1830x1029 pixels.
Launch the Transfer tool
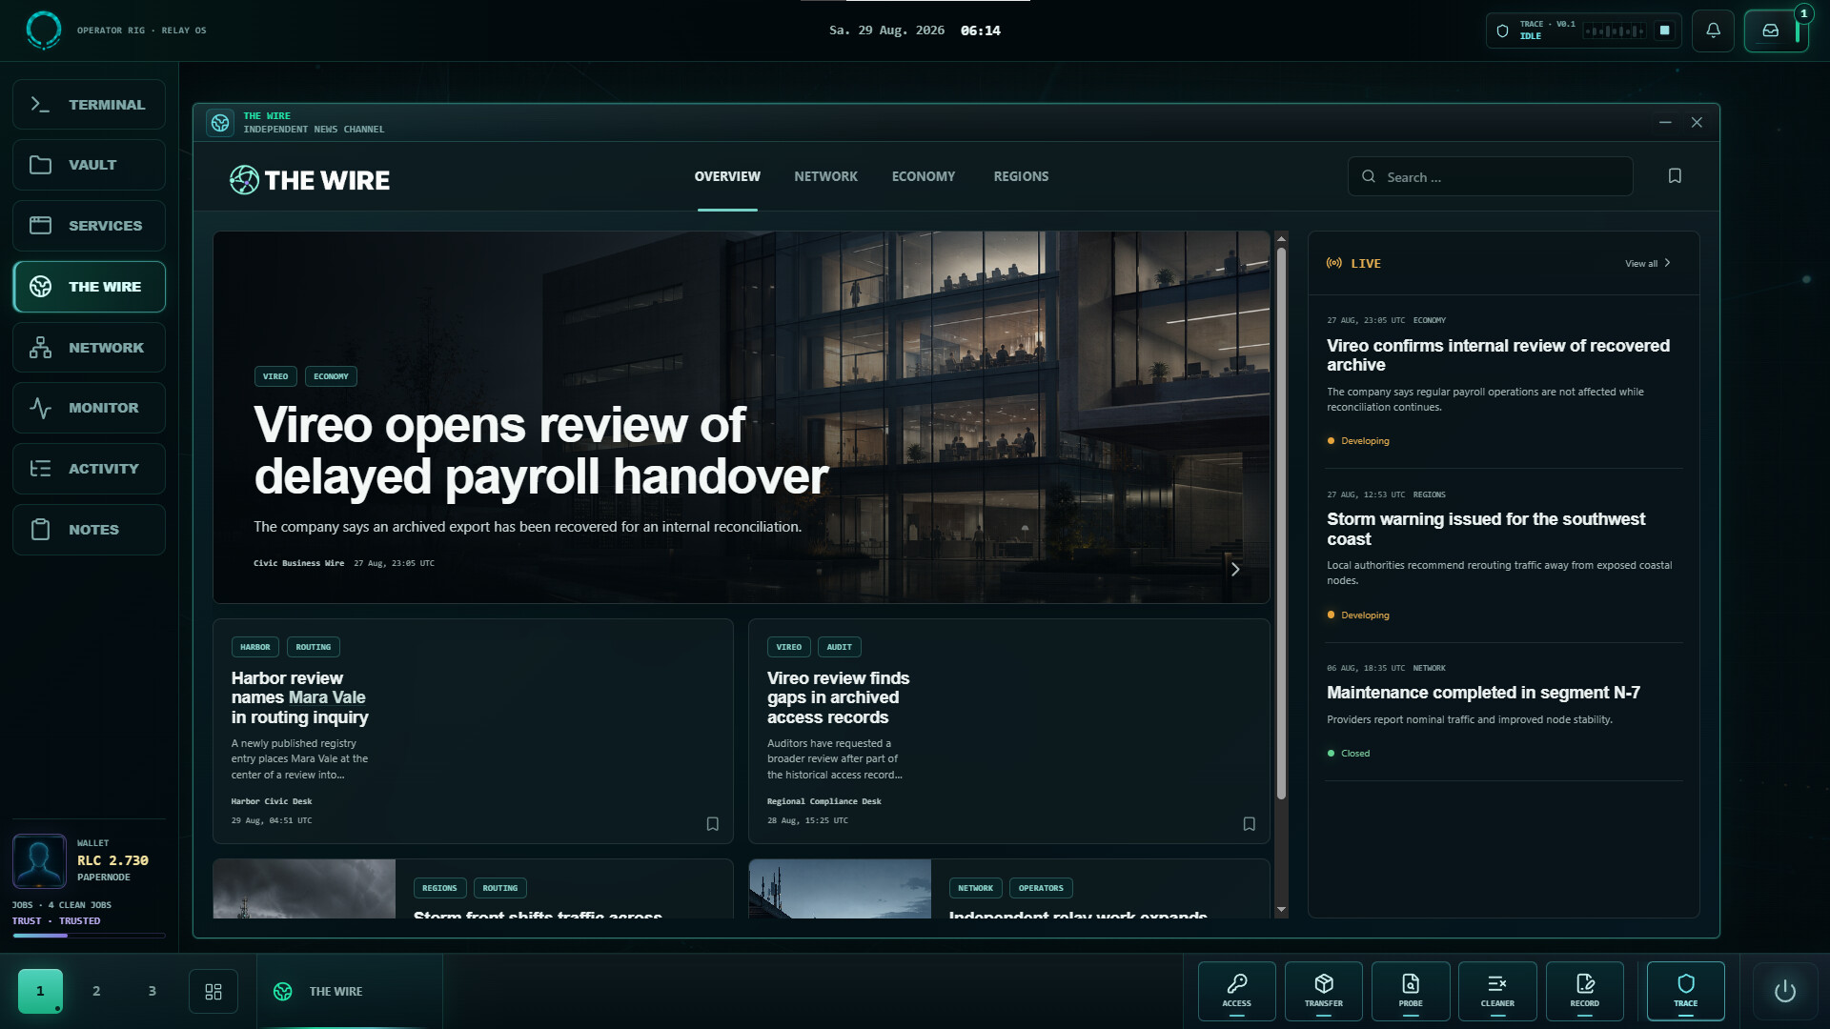[x=1323, y=991]
